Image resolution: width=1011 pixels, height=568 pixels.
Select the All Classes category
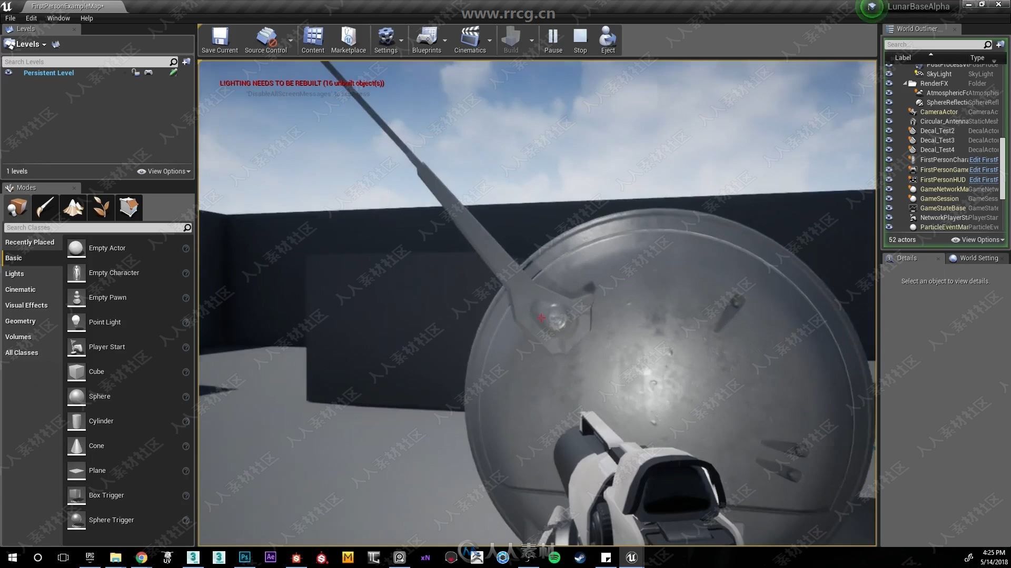pyautogui.click(x=22, y=353)
